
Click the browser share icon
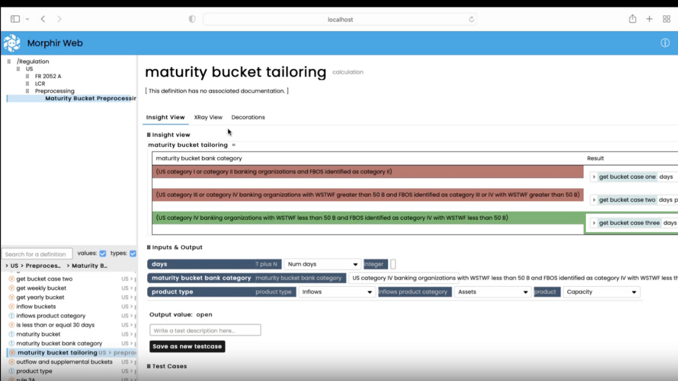click(x=632, y=19)
